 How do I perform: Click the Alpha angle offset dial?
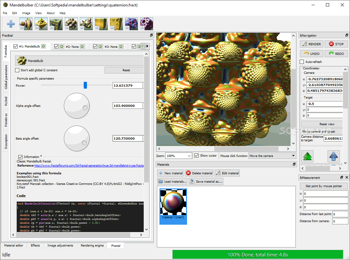click(x=77, y=106)
